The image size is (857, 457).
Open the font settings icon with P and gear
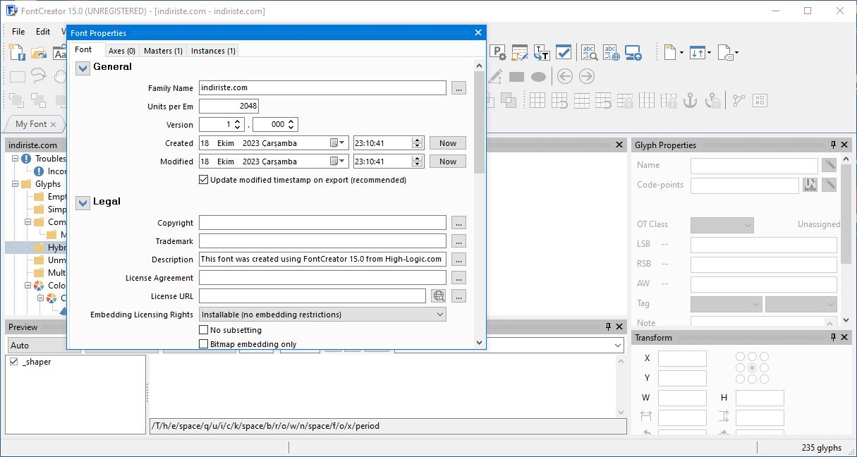pyautogui.click(x=498, y=52)
